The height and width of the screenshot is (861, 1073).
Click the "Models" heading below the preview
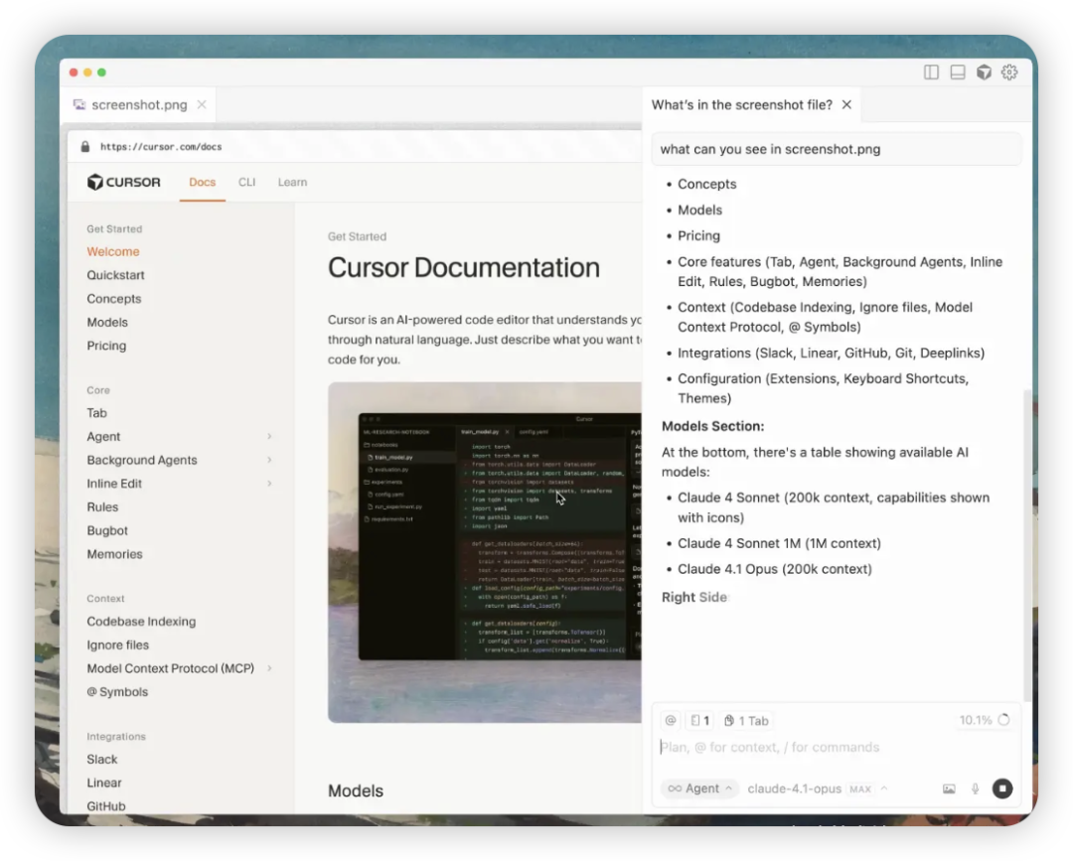click(x=355, y=790)
